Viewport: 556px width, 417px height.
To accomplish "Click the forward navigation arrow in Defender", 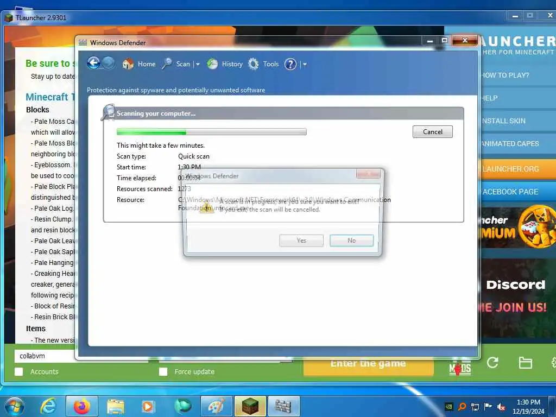I will click(108, 64).
